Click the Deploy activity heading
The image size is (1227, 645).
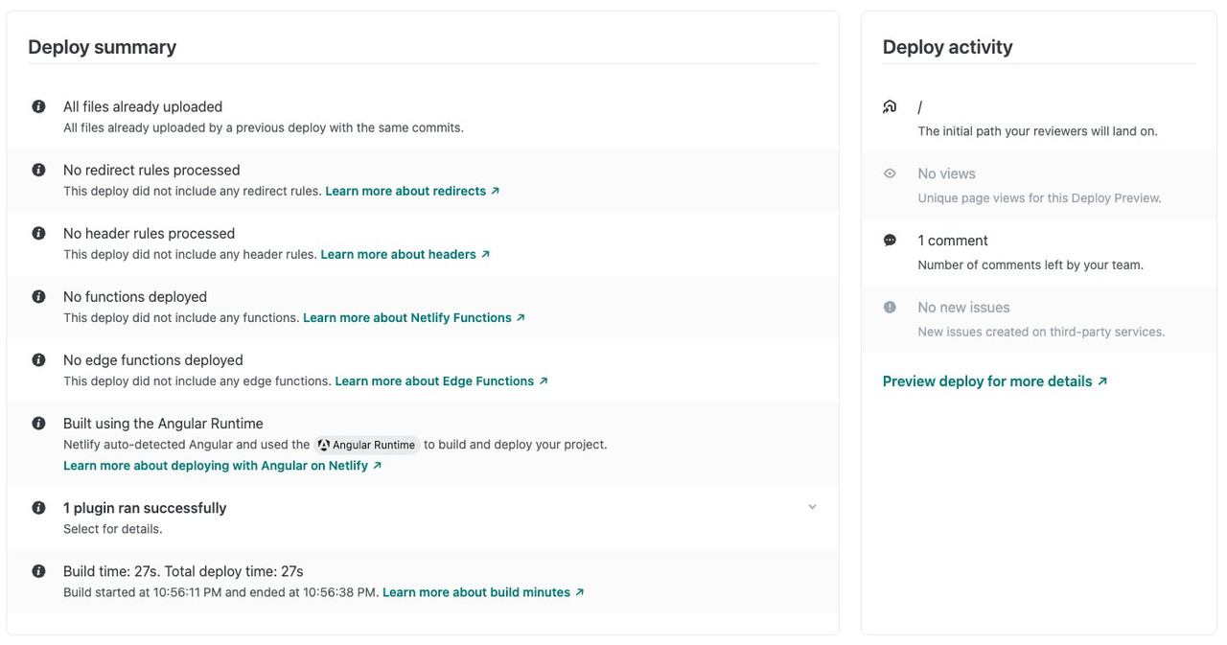[x=947, y=47]
